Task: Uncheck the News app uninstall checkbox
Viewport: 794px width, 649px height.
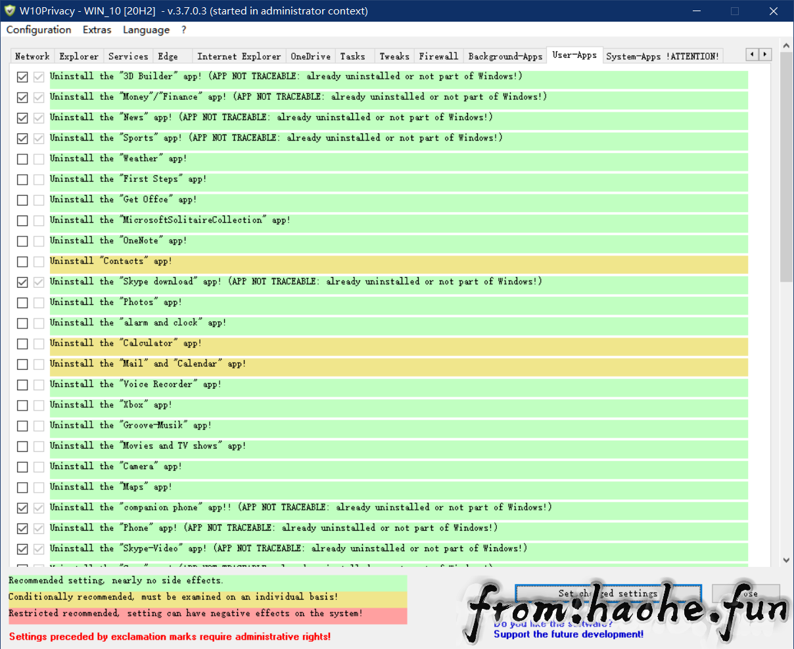Action: pos(22,118)
